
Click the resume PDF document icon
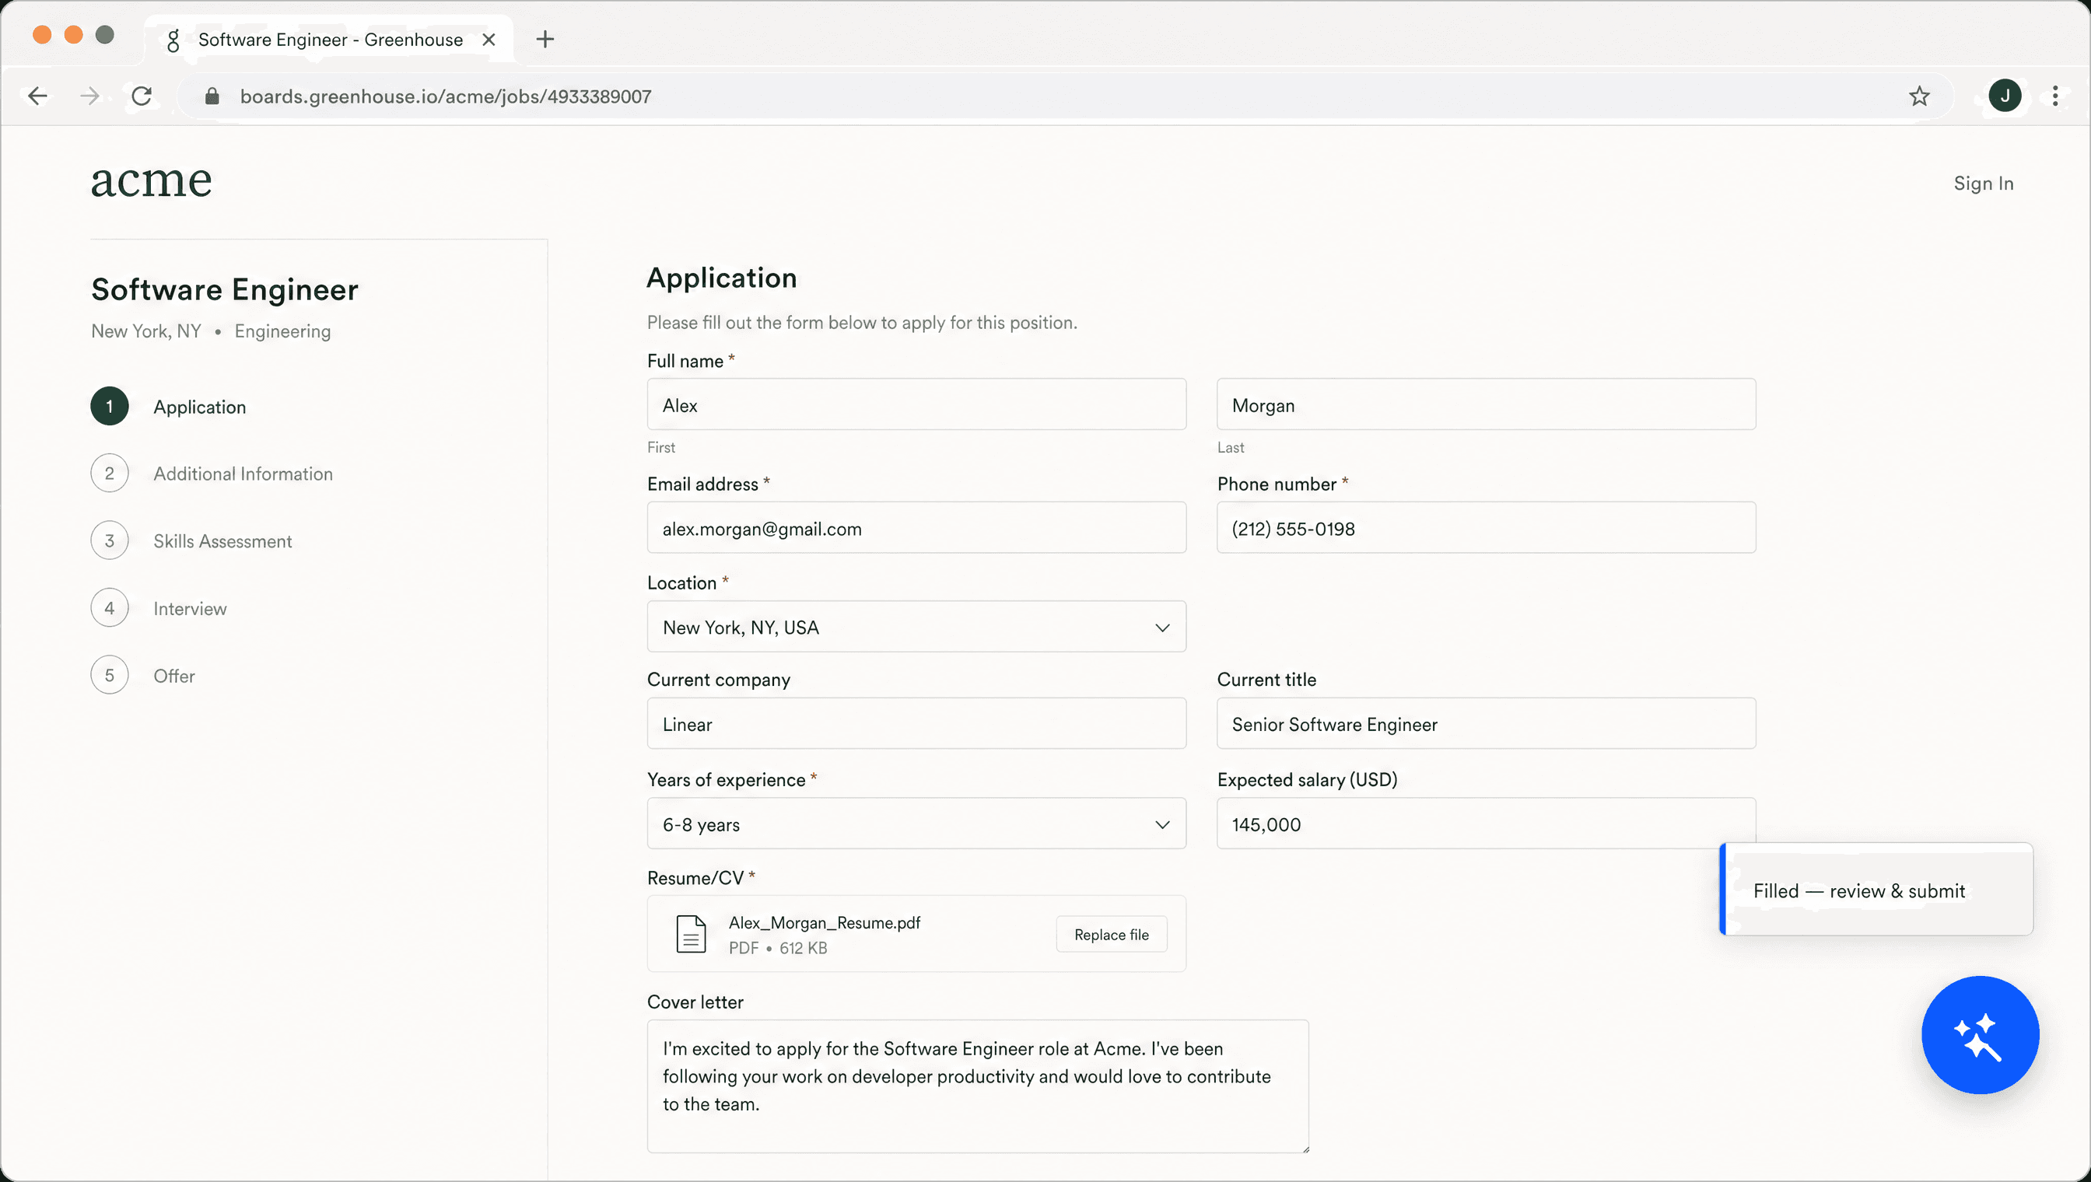coord(691,935)
